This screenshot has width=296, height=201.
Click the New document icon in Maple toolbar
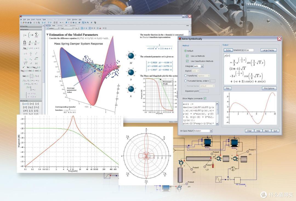(x=21, y=23)
